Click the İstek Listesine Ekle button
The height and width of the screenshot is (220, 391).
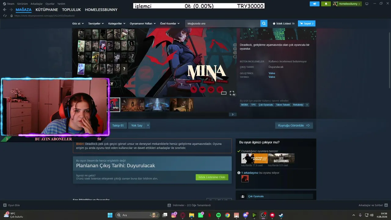point(212,177)
